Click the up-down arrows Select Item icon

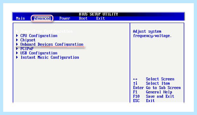[135, 83]
